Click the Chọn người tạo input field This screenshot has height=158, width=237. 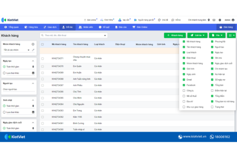(x=19, y=89)
